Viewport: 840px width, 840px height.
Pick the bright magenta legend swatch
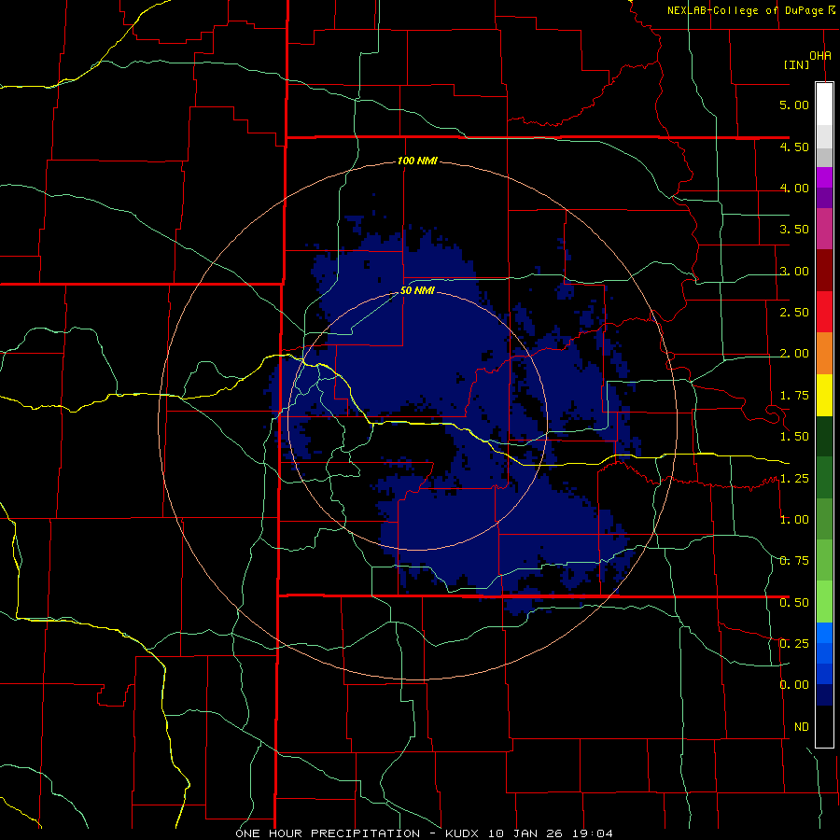click(824, 177)
